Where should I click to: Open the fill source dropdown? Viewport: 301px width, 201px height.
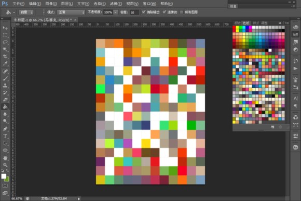26,12
